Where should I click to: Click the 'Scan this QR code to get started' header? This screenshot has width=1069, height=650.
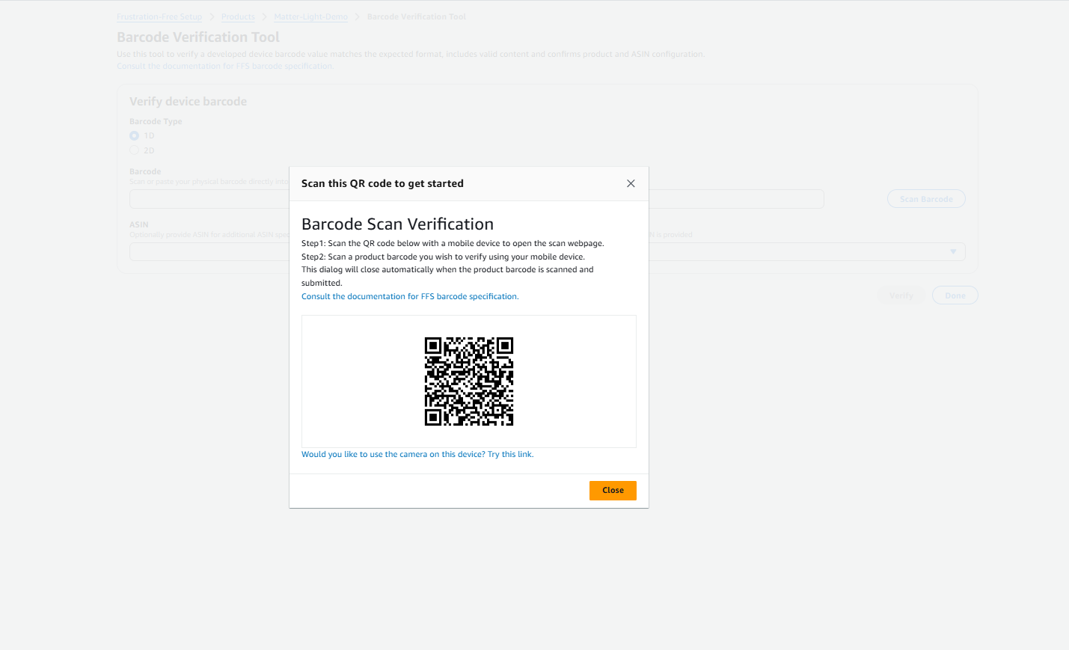click(382, 183)
